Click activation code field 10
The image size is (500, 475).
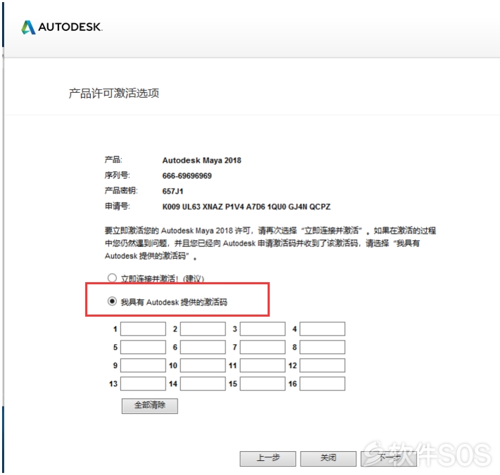pyautogui.click(x=203, y=365)
